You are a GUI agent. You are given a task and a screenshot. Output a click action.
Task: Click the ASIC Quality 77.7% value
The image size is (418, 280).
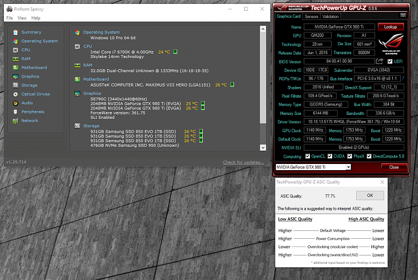[x=330, y=196]
